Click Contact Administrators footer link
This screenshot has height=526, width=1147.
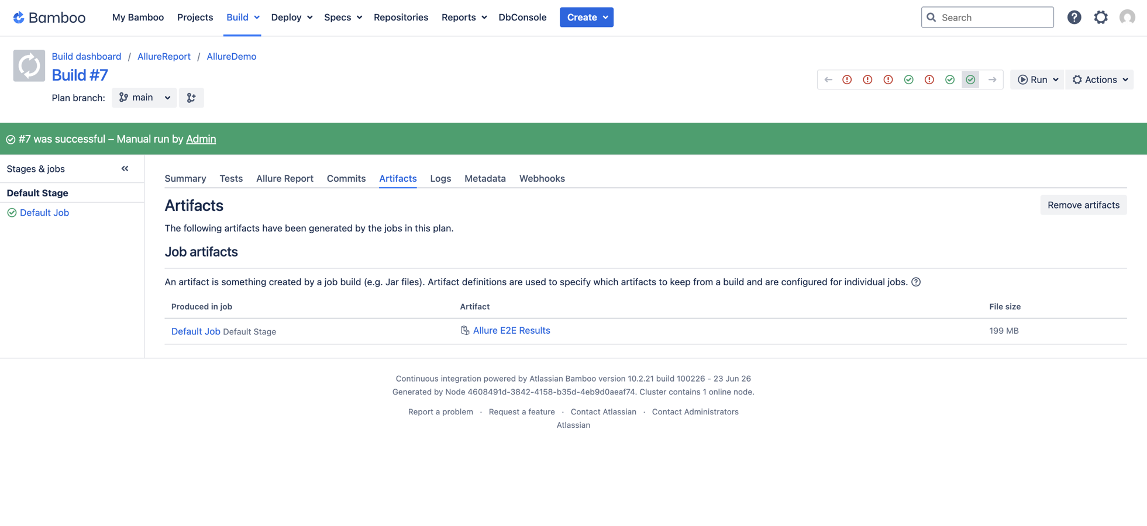tap(695, 412)
